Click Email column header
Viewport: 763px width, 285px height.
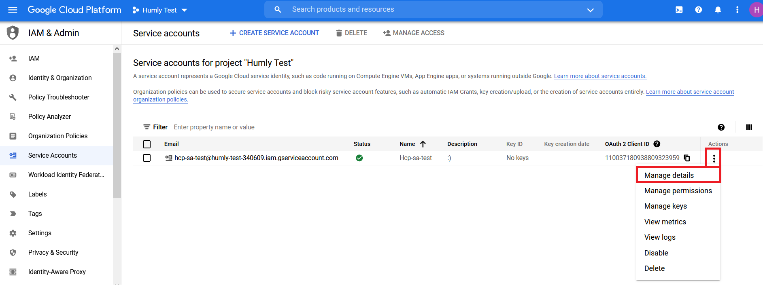pos(172,144)
